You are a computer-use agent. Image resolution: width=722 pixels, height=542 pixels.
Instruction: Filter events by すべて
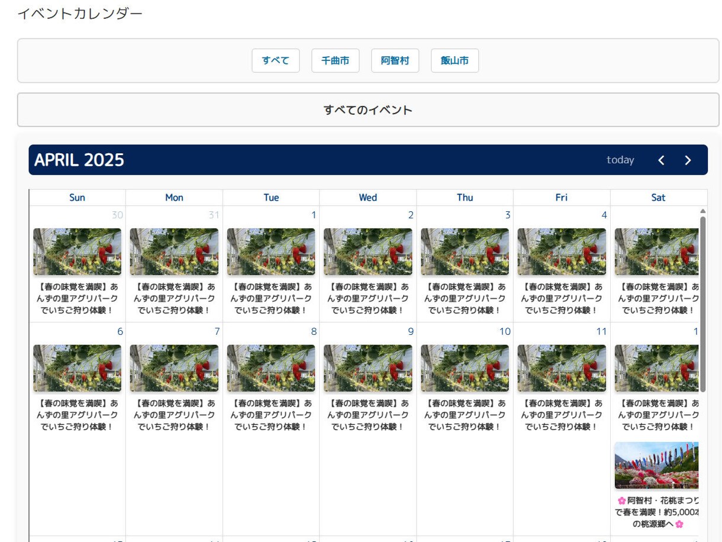(x=276, y=60)
